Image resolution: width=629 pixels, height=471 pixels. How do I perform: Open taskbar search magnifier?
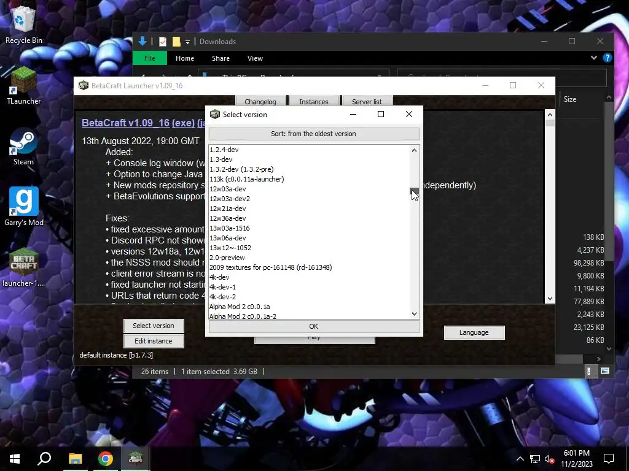[44, 459]
